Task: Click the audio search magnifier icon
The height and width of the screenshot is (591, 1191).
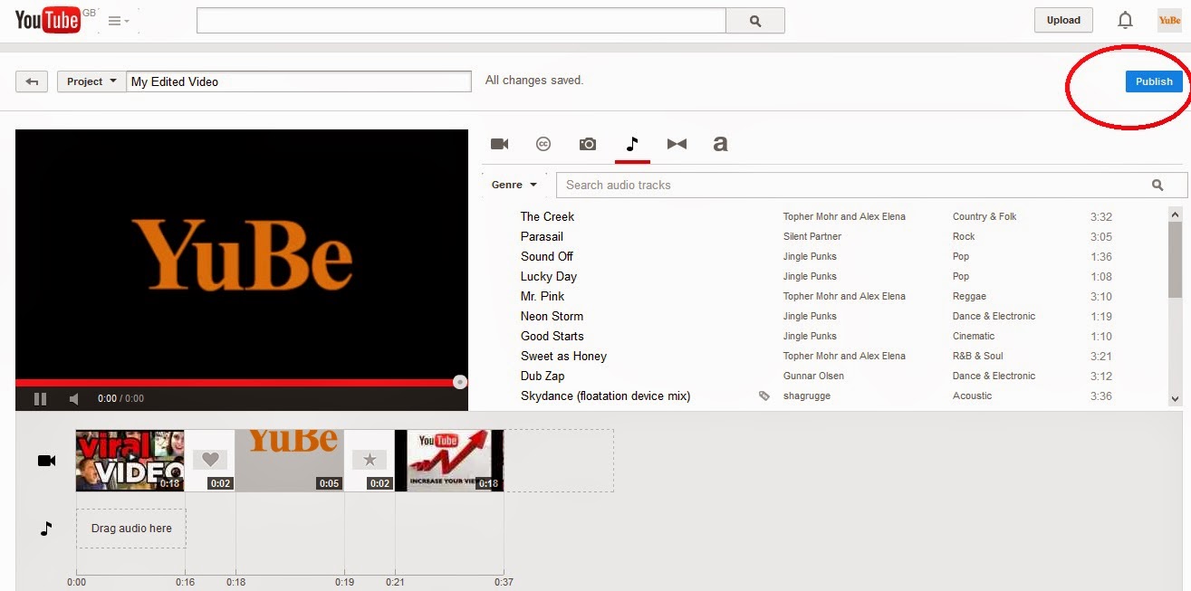Action: pyautogui.click(x=1157, y=185)
